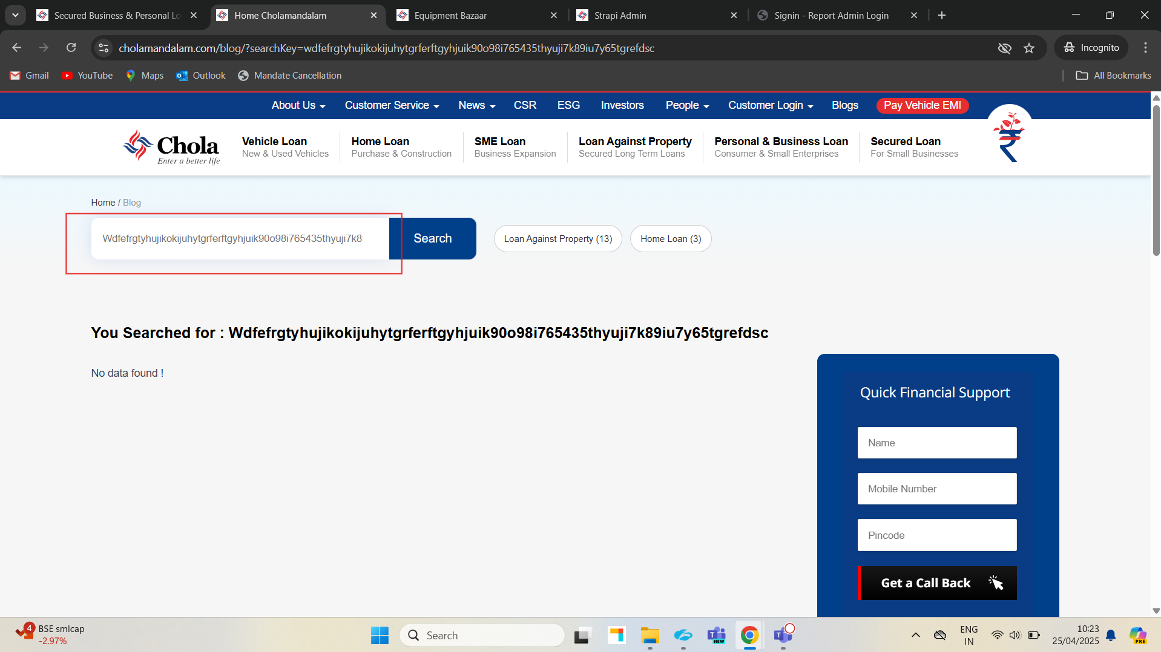The image size is (1161, 652).
Task: Open site information icon in address bar
Action: tap(104, 48)
